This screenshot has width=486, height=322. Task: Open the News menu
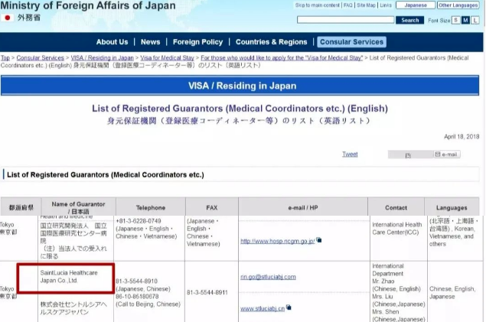150,42
